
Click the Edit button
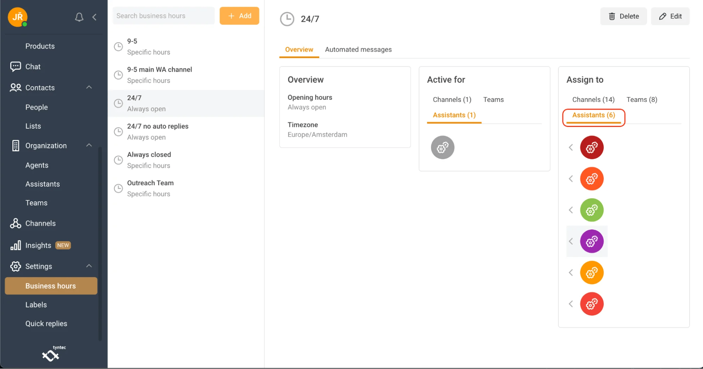point(670,16)
